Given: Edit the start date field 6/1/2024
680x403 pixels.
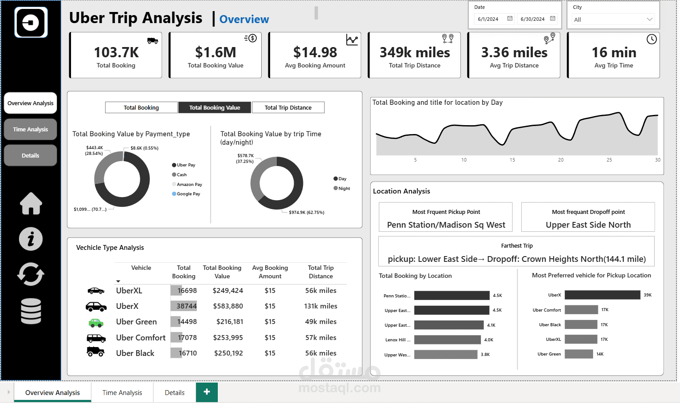Looking at the screenshot, I should [x=488, y=19].
